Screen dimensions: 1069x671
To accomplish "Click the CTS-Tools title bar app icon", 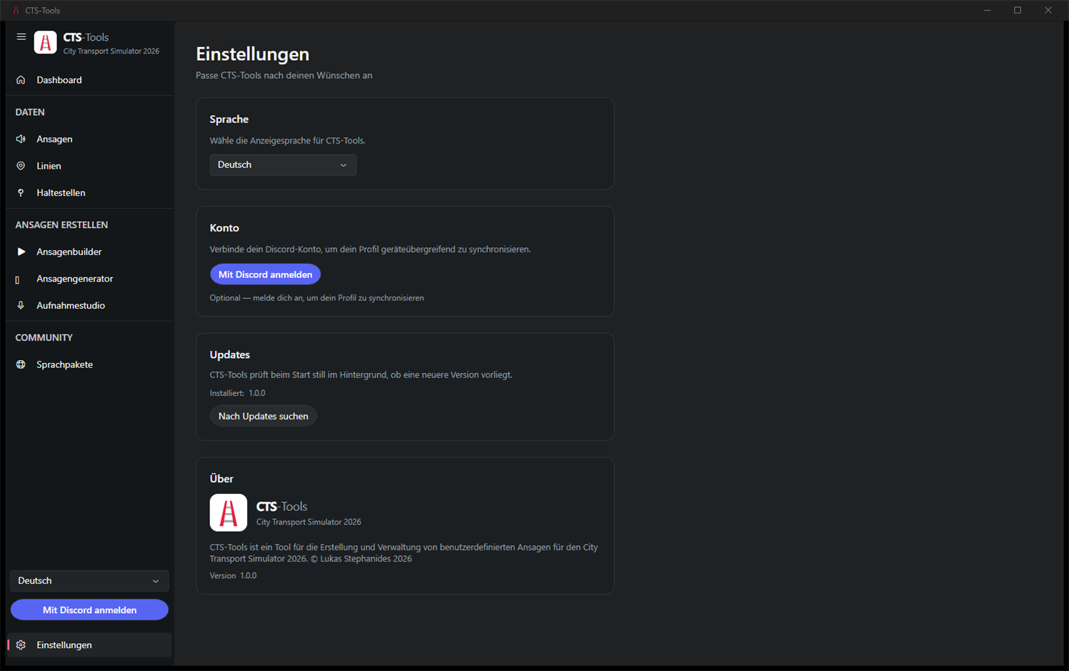I will pos(16,11).
